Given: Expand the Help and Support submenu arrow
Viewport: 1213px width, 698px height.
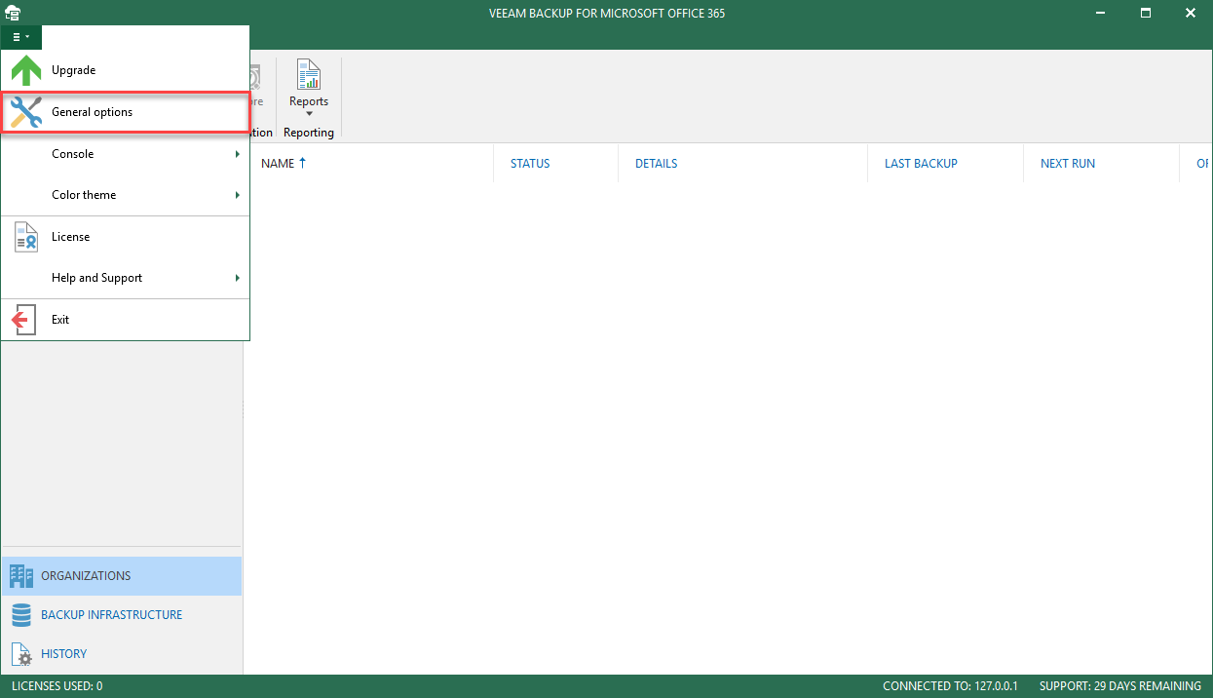Looking at the screenshot, I should (238, 278).
